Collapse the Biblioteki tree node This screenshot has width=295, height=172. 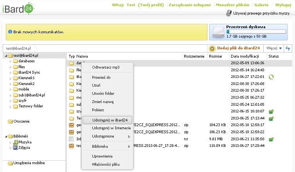click(x=6, y=136)
